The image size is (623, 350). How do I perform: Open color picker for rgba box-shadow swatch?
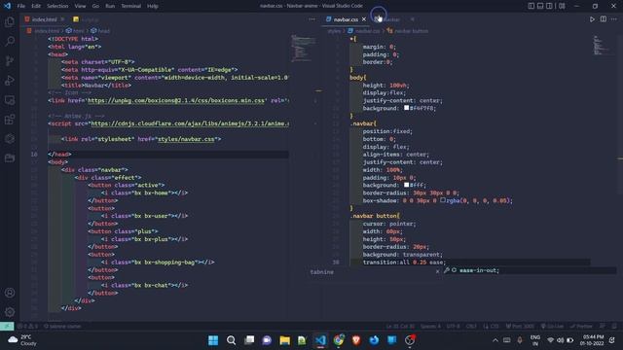(443, 200)
